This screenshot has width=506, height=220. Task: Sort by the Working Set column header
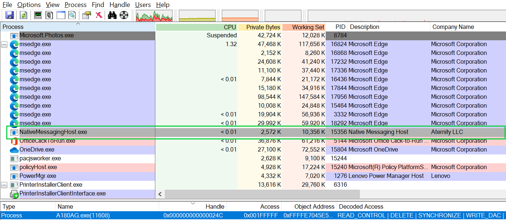pyautogui.click(x=304, y=27)
